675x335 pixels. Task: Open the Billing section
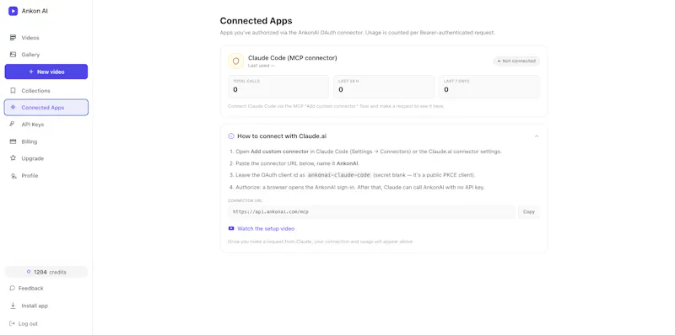click(46, 141)
